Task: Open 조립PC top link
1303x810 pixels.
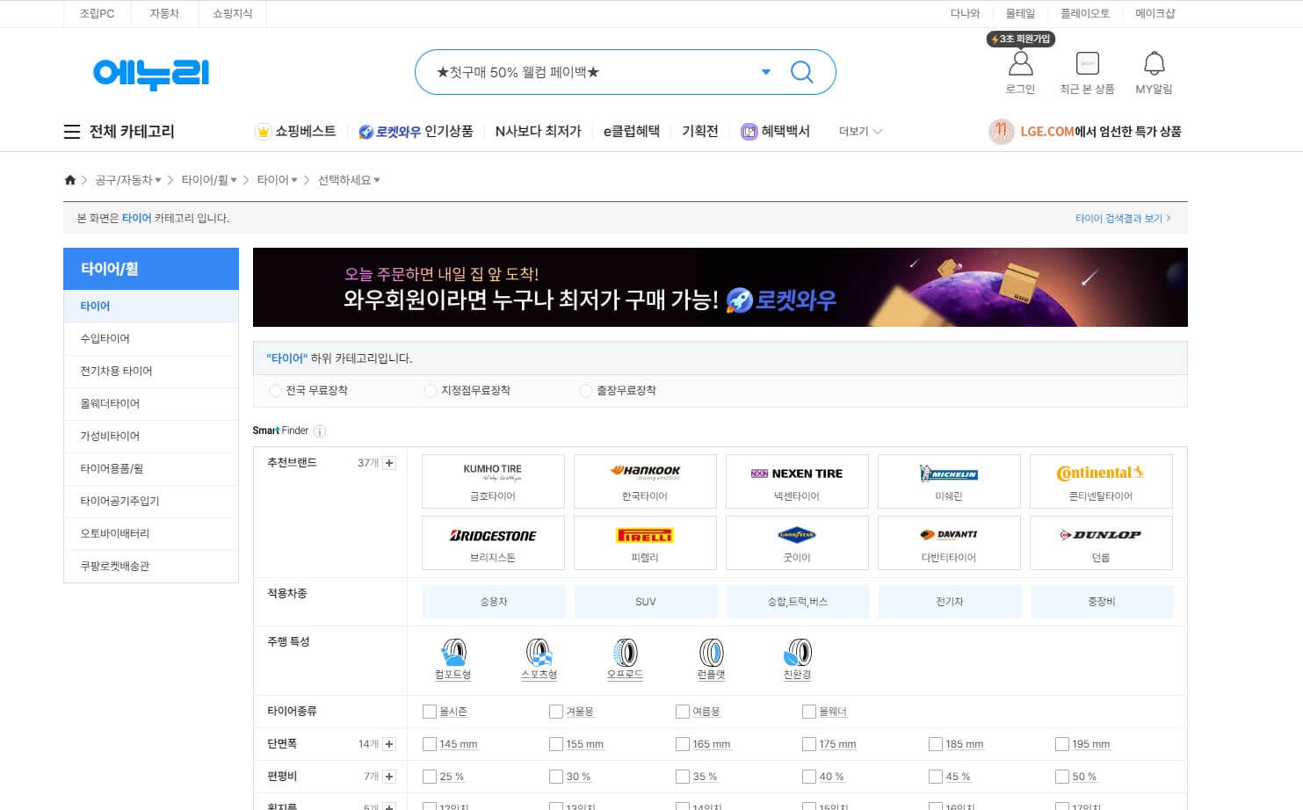Action: tap(97, 14)
